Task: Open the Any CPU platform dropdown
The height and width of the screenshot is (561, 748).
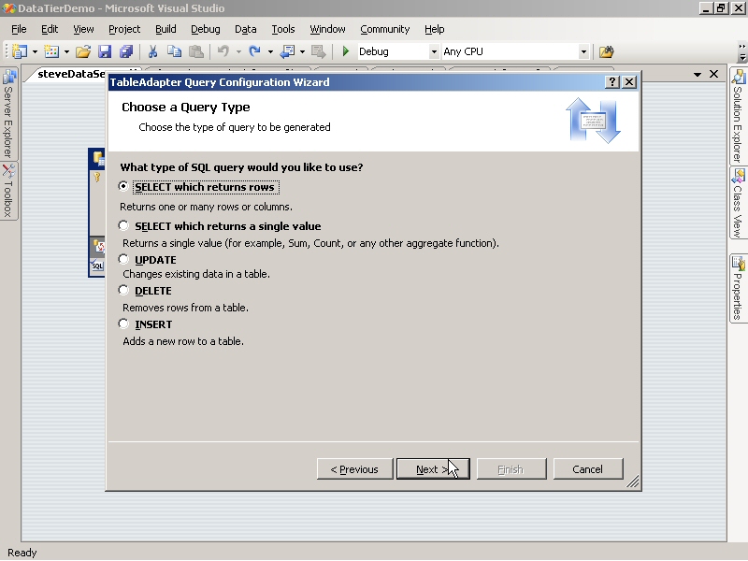Action: pos(583,51)
